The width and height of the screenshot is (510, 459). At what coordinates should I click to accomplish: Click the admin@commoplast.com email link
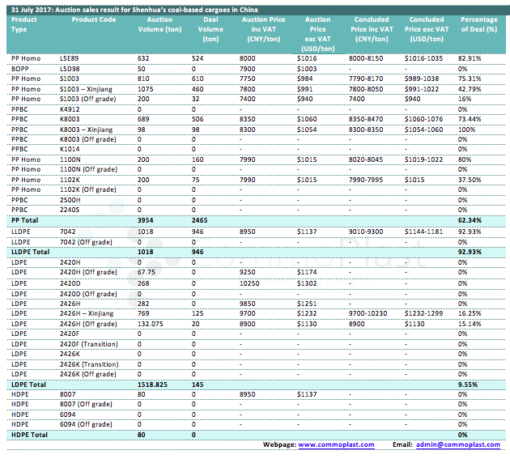point(459,444)
